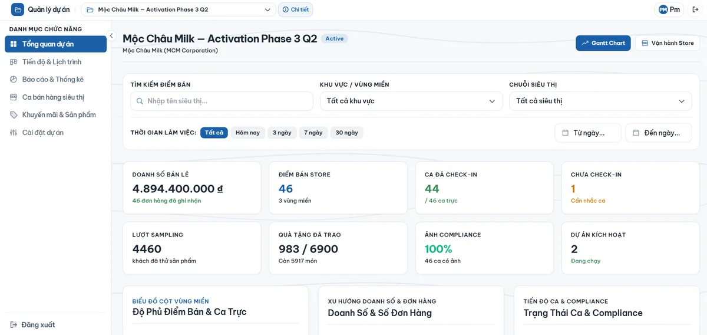This screenshot has width=707, height=335.
Task: Click the PM user avatar
Action: (x=663, y=9)
